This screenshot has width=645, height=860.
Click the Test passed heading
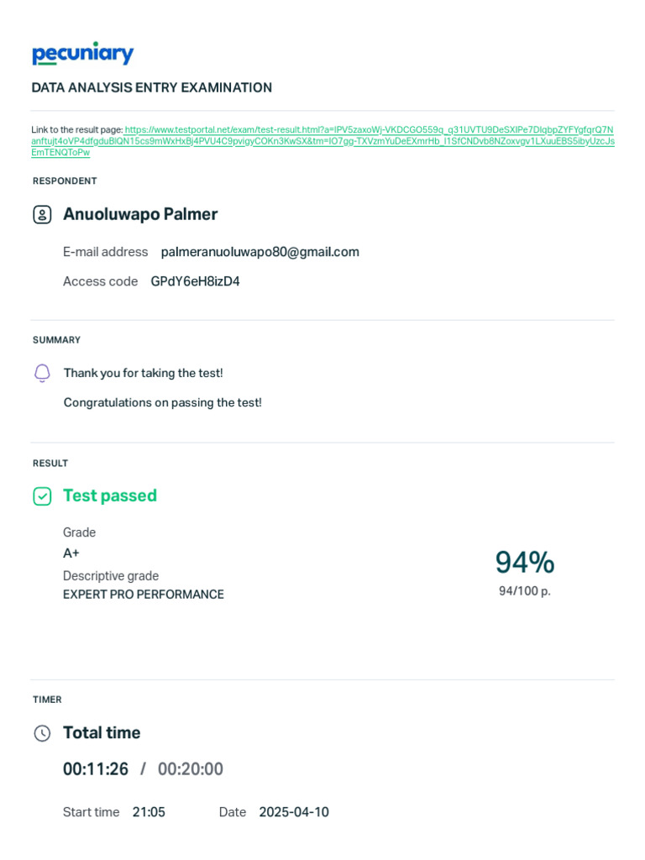click(110, 496)
